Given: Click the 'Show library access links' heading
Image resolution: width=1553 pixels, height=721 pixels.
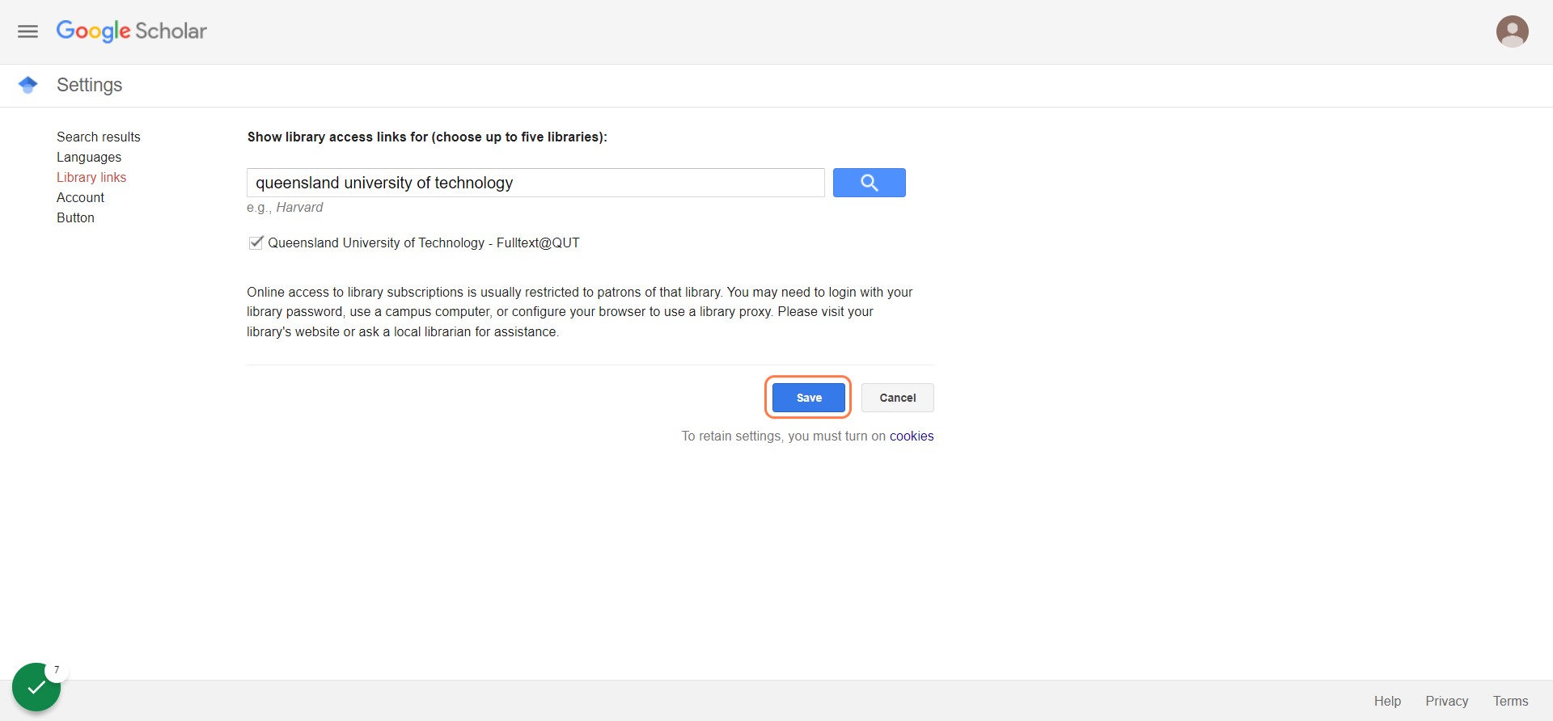Looking at the screenshot, I should pyautogui.click(x=427, y=137).
